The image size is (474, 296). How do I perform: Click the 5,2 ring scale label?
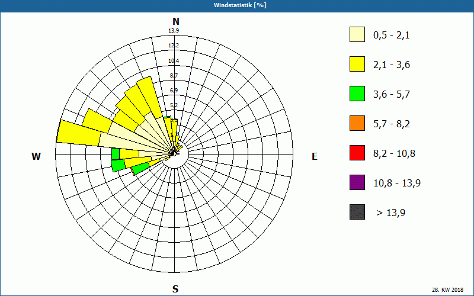click(174, 105)
